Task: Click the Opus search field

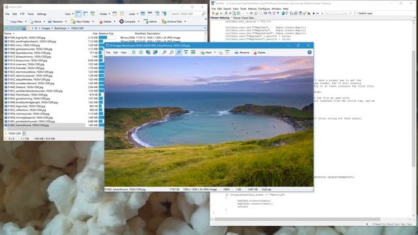Action: tap(186, 14)
